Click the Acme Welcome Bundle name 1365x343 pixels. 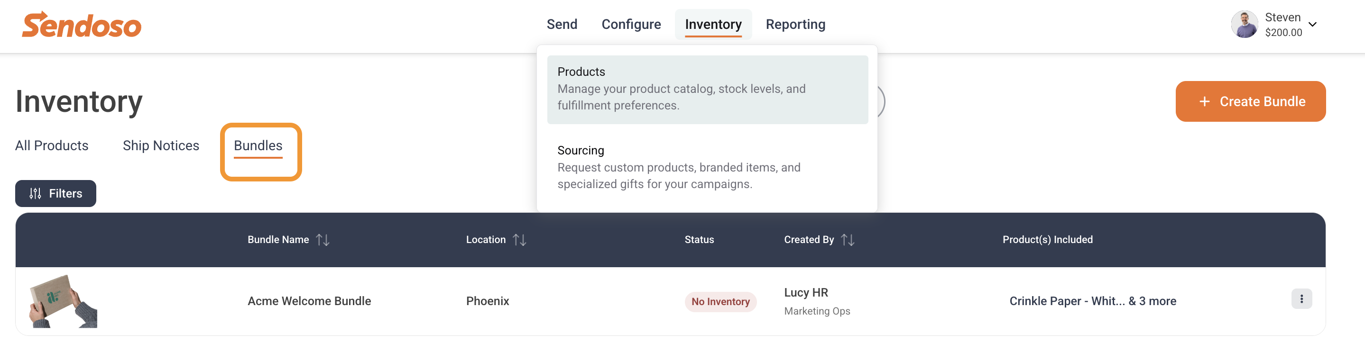pos(309,301)
